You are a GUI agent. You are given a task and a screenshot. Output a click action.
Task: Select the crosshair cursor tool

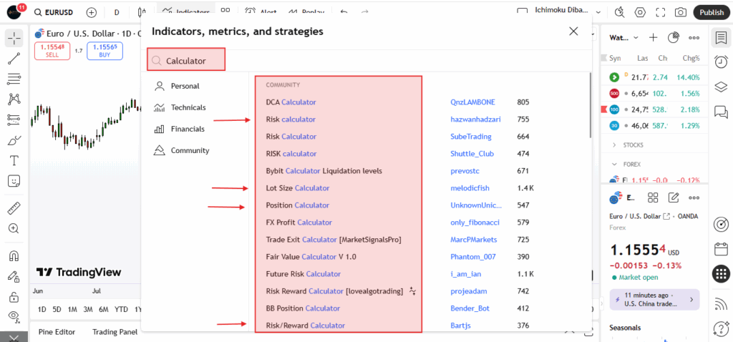[14, 38]
